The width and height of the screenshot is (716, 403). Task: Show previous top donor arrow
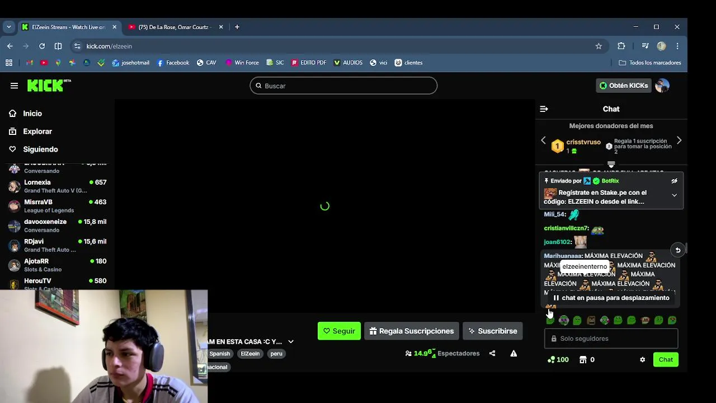click(x=543, y=140)
